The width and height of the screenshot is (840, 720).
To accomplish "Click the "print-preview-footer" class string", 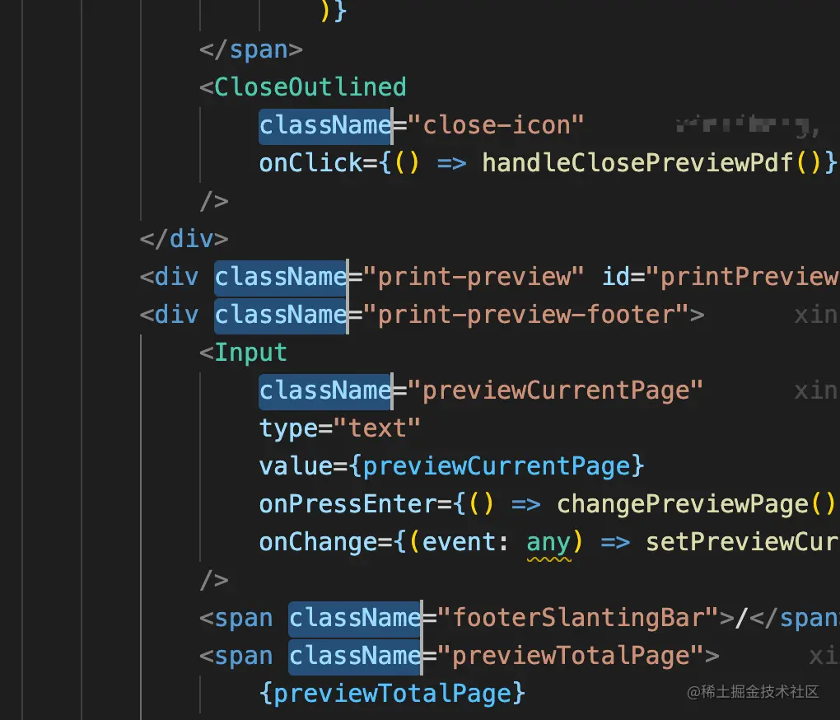I will [533, 315].
